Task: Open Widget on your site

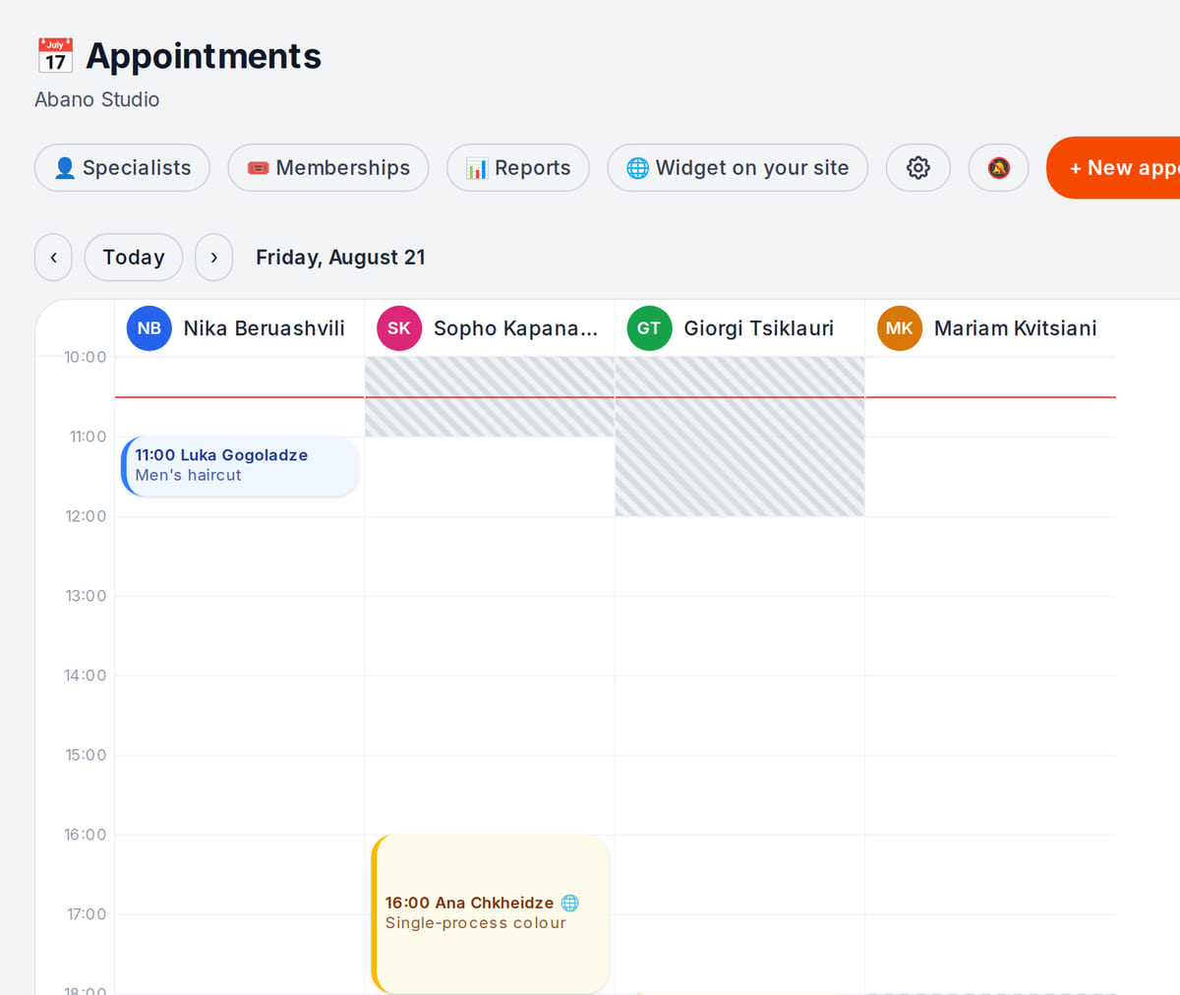Action: pyautogui.click(x=737, y=168)
